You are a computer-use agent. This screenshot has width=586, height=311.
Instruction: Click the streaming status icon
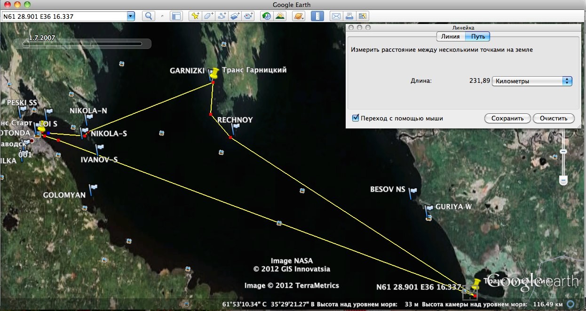tap(570, 304)
